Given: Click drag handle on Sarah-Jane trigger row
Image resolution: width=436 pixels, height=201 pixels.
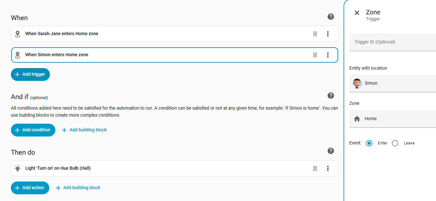Looking at the screenshot, I should point(315,34).
